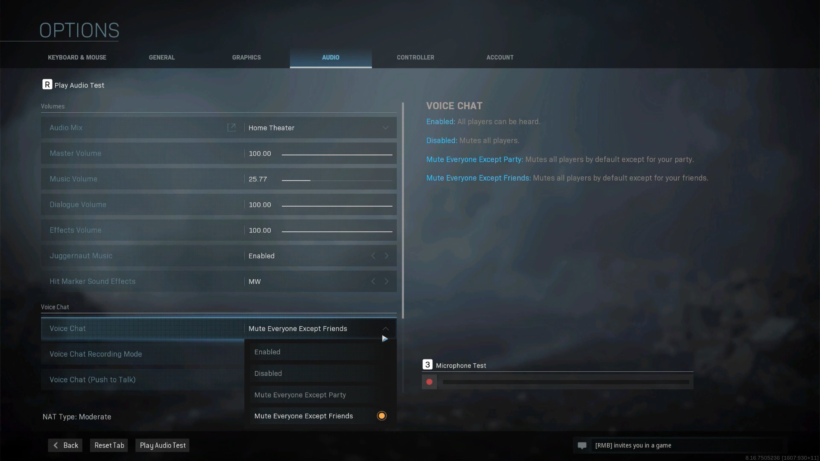Click the Reset Tab button
820x461 pixels.
point(109,445)
